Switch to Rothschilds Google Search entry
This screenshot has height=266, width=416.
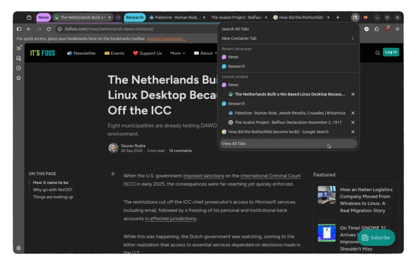click(284, 132)
